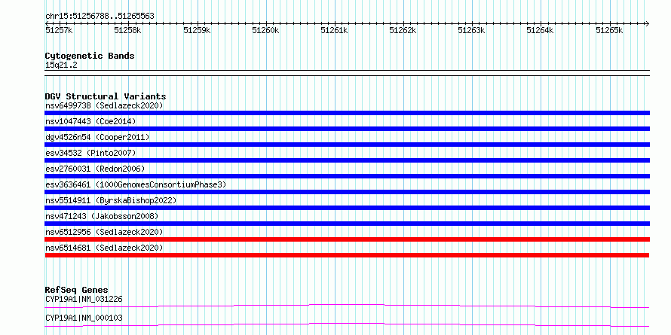This screenshot has width=671, height=335.
Task: Select the red bar under nsv6512956
Action: (x=347, y=239)
